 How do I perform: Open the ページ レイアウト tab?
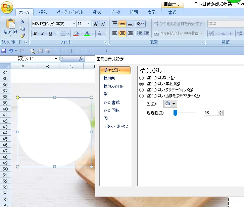[x=70, y=12]
